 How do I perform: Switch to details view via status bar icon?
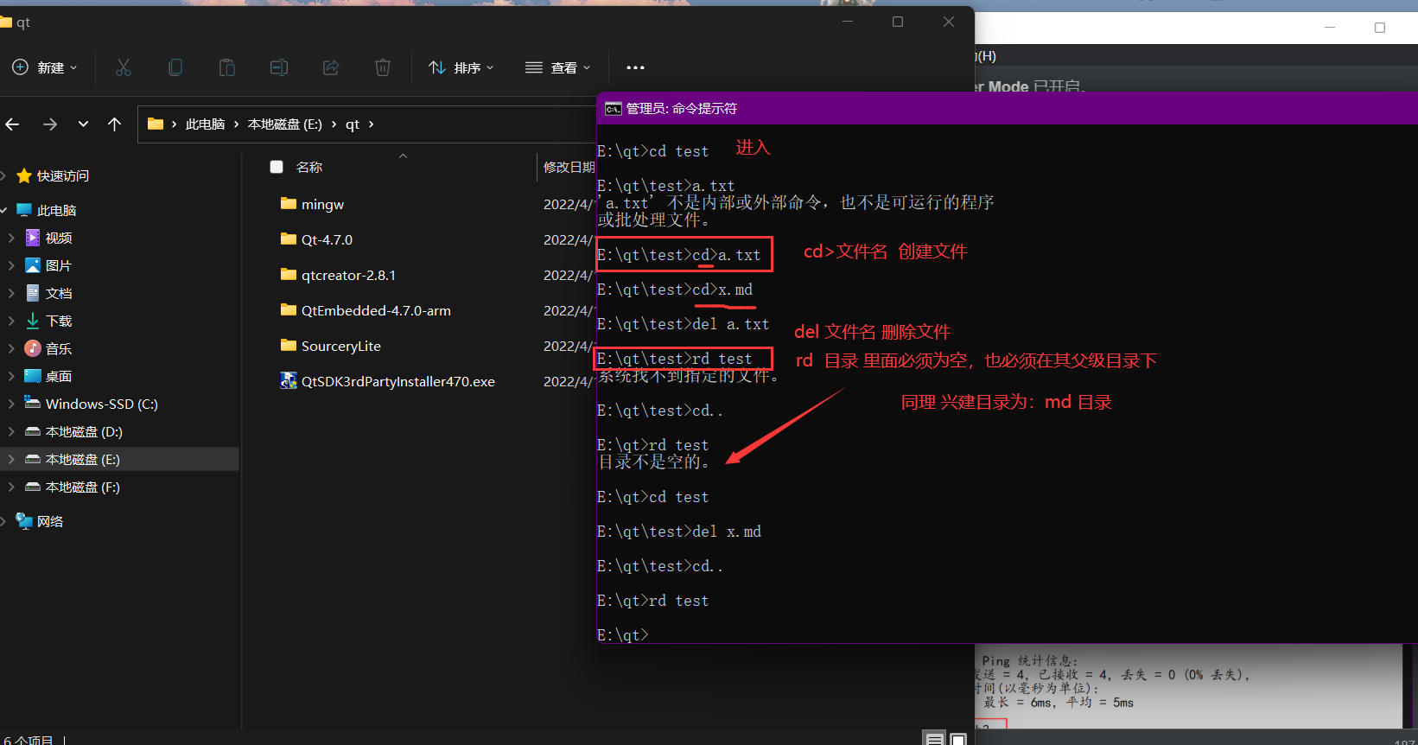pyautogui.click(x=934, y=740)
